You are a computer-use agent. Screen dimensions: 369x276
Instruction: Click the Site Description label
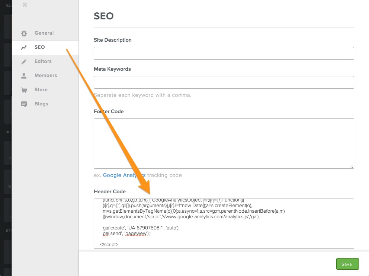(112, 40)
